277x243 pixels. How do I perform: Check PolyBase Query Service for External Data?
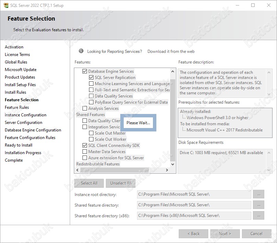click(x=91, y=102)
